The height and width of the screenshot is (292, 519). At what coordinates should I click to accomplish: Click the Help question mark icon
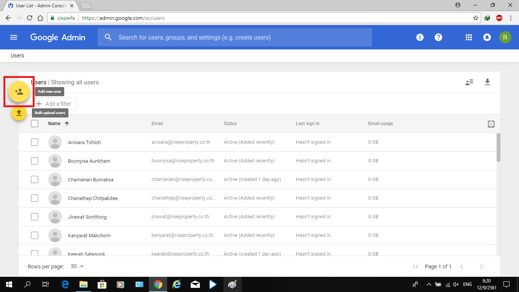click(x=438, y=37)
